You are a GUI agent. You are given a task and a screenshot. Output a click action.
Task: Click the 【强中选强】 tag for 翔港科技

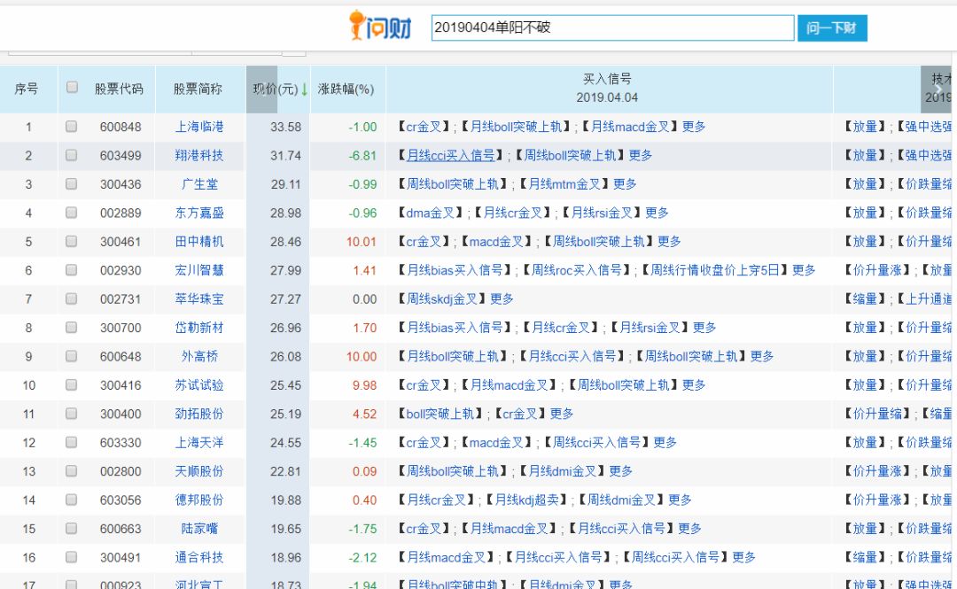930,155
